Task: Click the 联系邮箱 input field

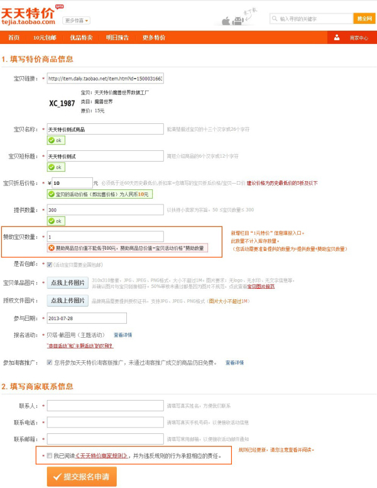Action: [106, 439]
